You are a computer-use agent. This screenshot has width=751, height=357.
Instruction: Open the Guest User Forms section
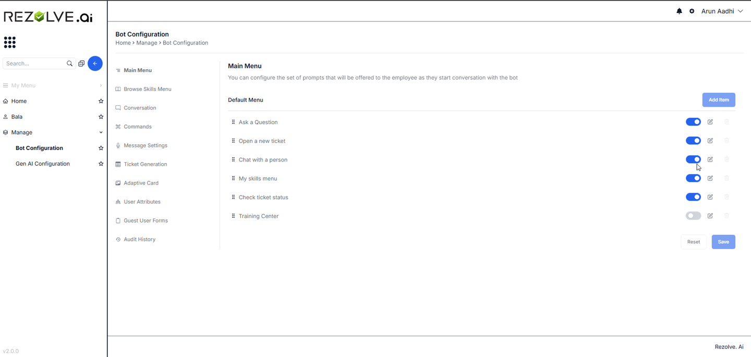click(142, 220)
